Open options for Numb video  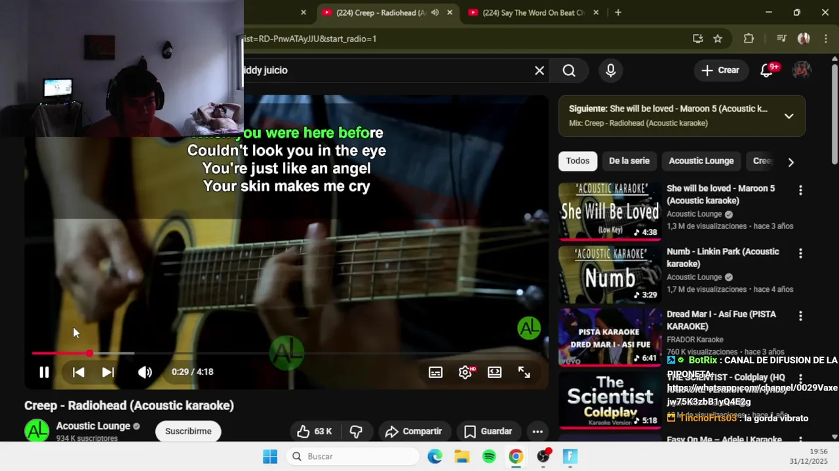pos(800,253)
